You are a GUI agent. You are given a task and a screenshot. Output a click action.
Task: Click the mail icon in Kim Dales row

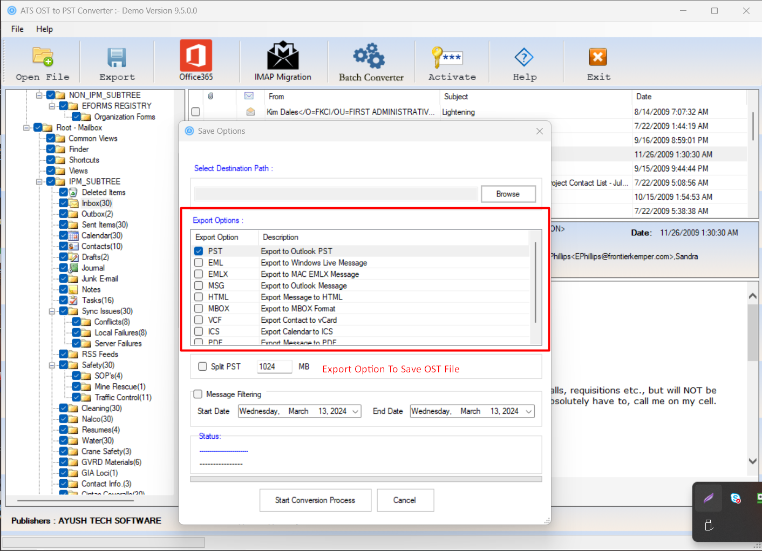point(250,112)
